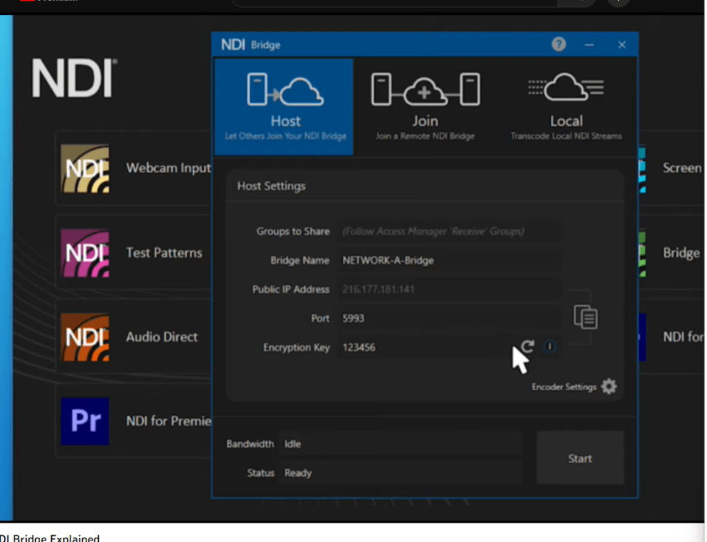Open the Local transcode tab

click(x=566, y=107)
